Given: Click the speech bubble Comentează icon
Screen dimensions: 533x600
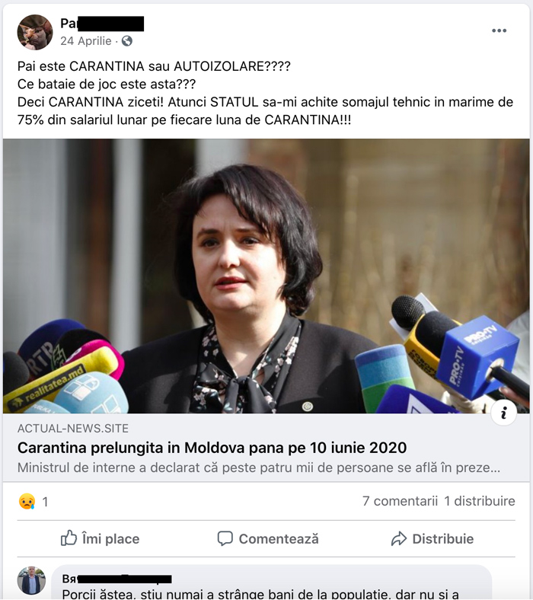Looking at the screenshot, I should coord(225,538).
